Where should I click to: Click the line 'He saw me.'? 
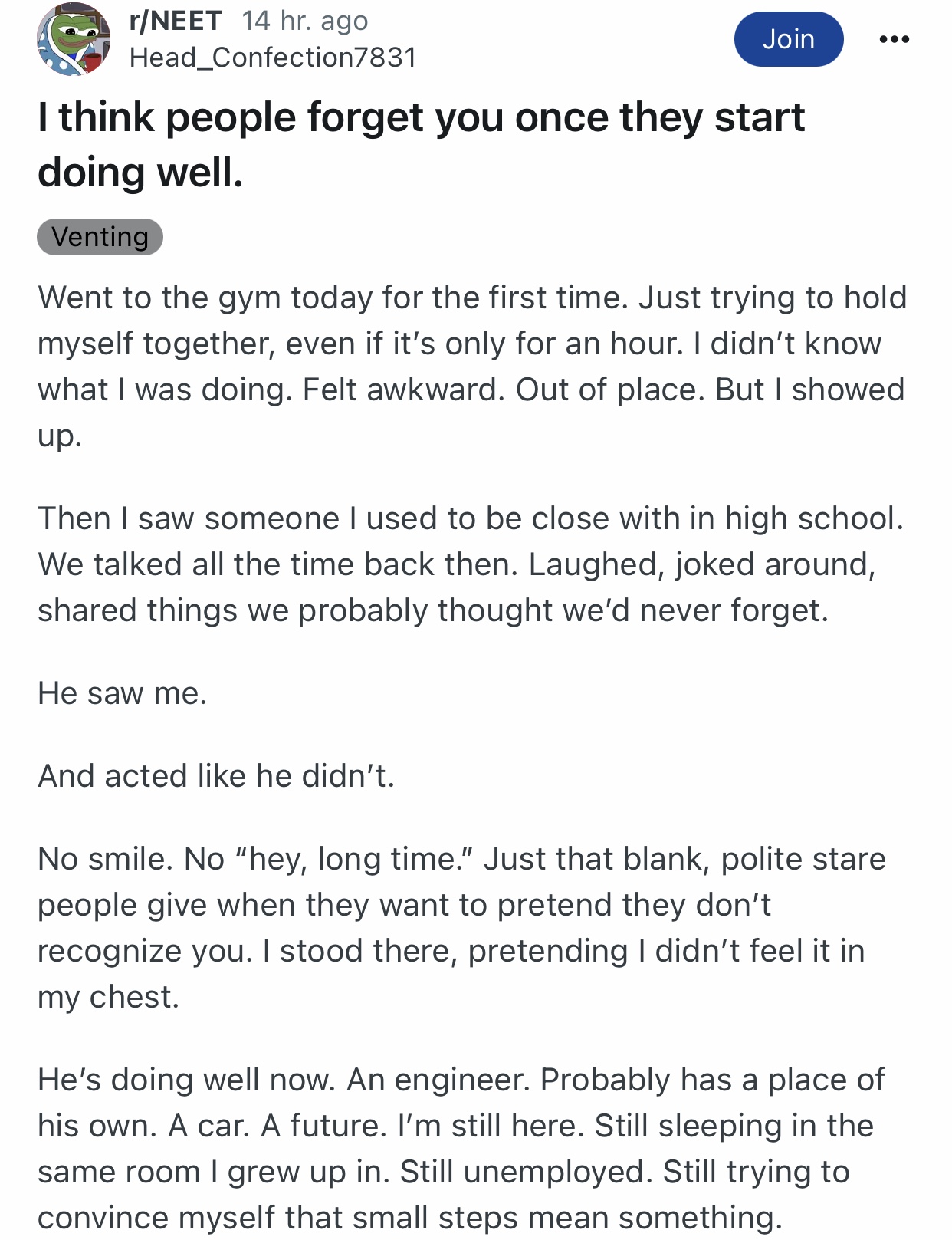coord(123,693)
